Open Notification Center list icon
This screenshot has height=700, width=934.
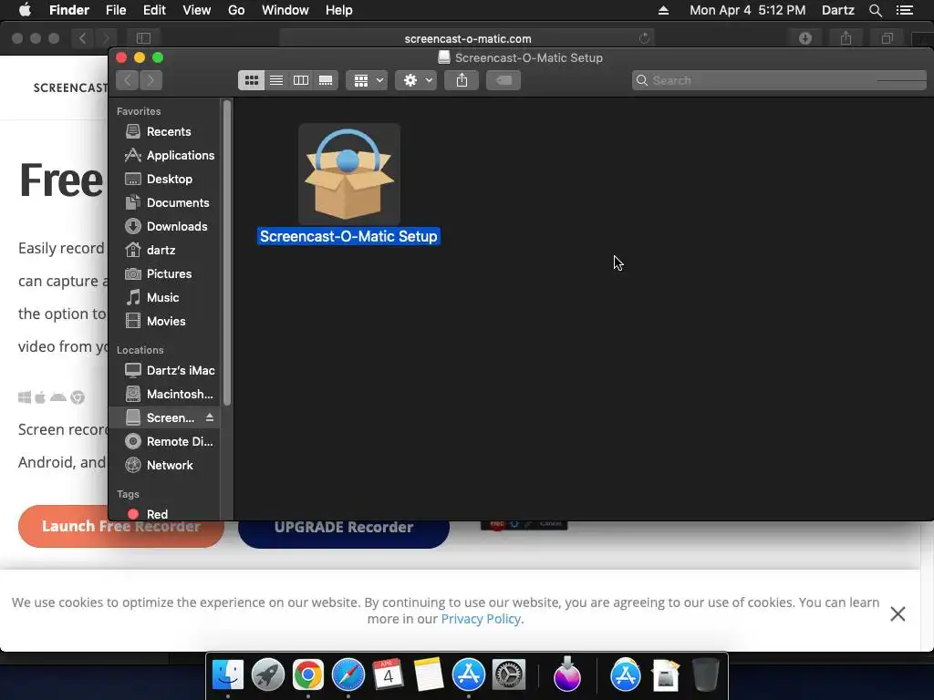[905, 10]
